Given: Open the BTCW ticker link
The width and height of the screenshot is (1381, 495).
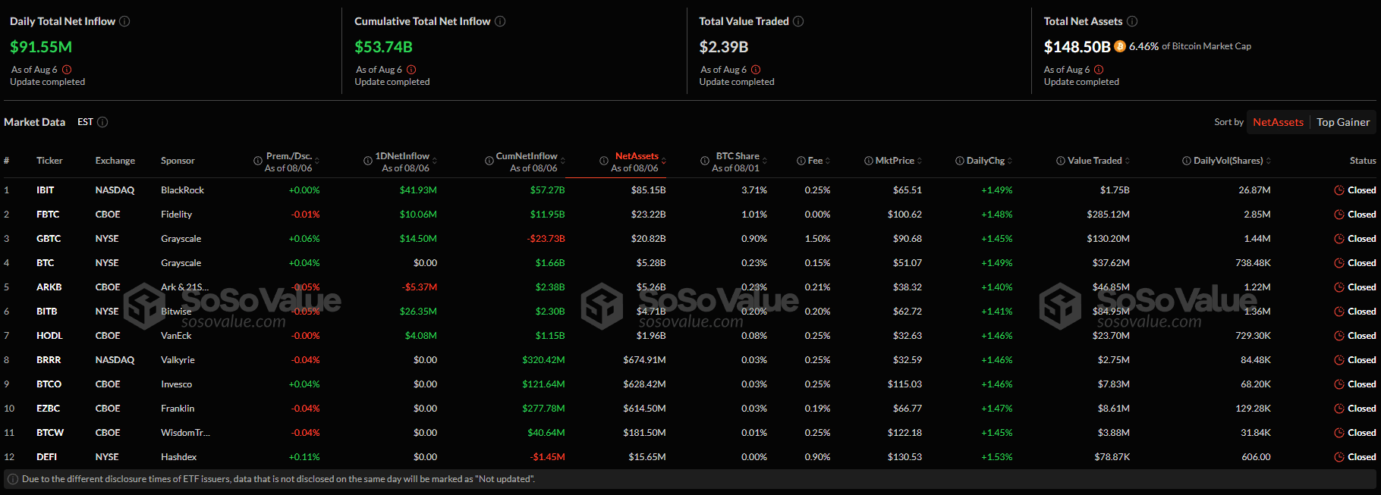Looking at the screenshot, I should click(50, 433).
